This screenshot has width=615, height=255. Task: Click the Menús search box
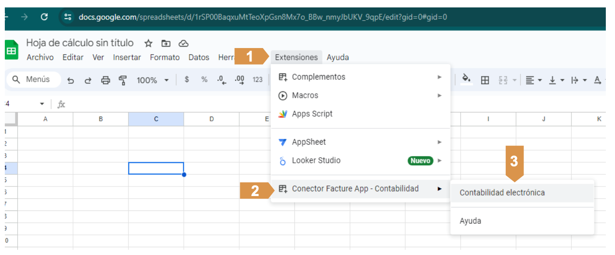coord(34,80)
